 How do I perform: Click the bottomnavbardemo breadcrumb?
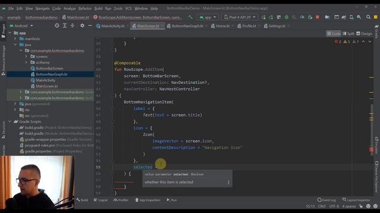[x=42, y=17]
